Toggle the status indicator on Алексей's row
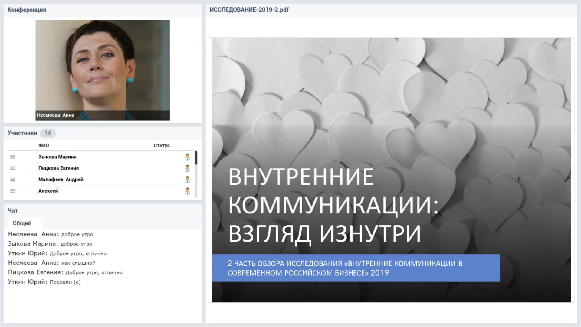The width and height of the screenshot is (581, 327). click(x=188, y=191)
